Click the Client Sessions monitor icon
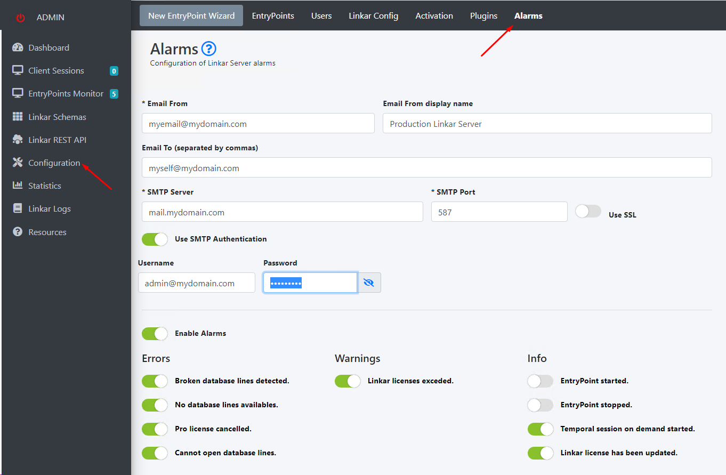Screen dimensions: 726x475 click(18, 70)
